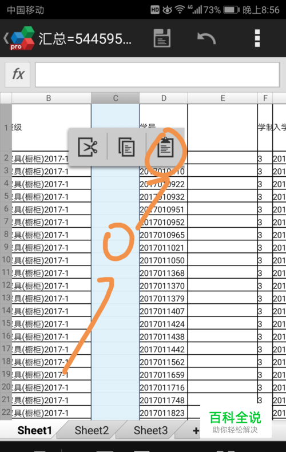Select column D header

click(164, 98)
